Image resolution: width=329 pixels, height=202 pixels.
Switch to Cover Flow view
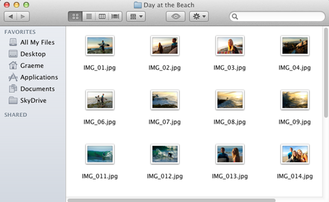point(115,16)
